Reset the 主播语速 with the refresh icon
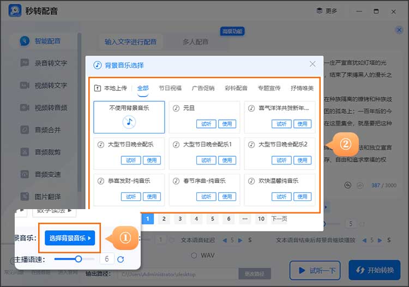This screenshot has height=287, width=409. click(121, 259)
